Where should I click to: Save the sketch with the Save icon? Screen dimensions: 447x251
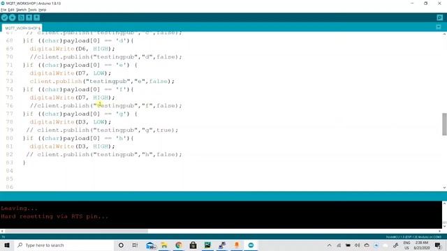pyautogui.click(x=37, y=17)
